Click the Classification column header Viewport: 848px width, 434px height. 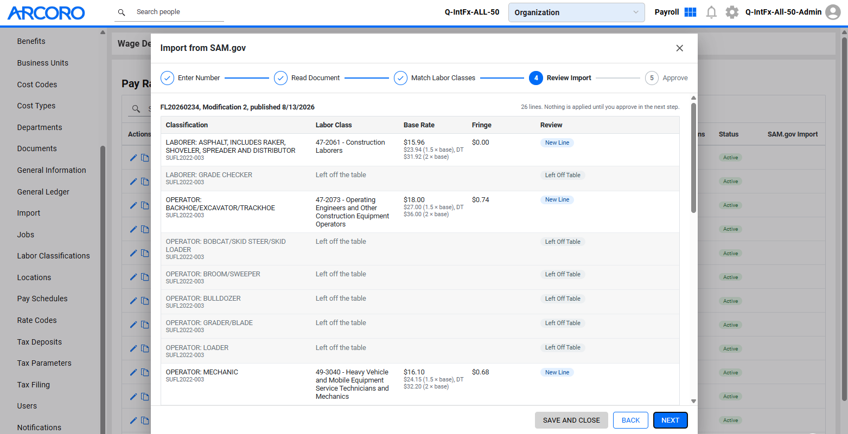pos(187,125)
